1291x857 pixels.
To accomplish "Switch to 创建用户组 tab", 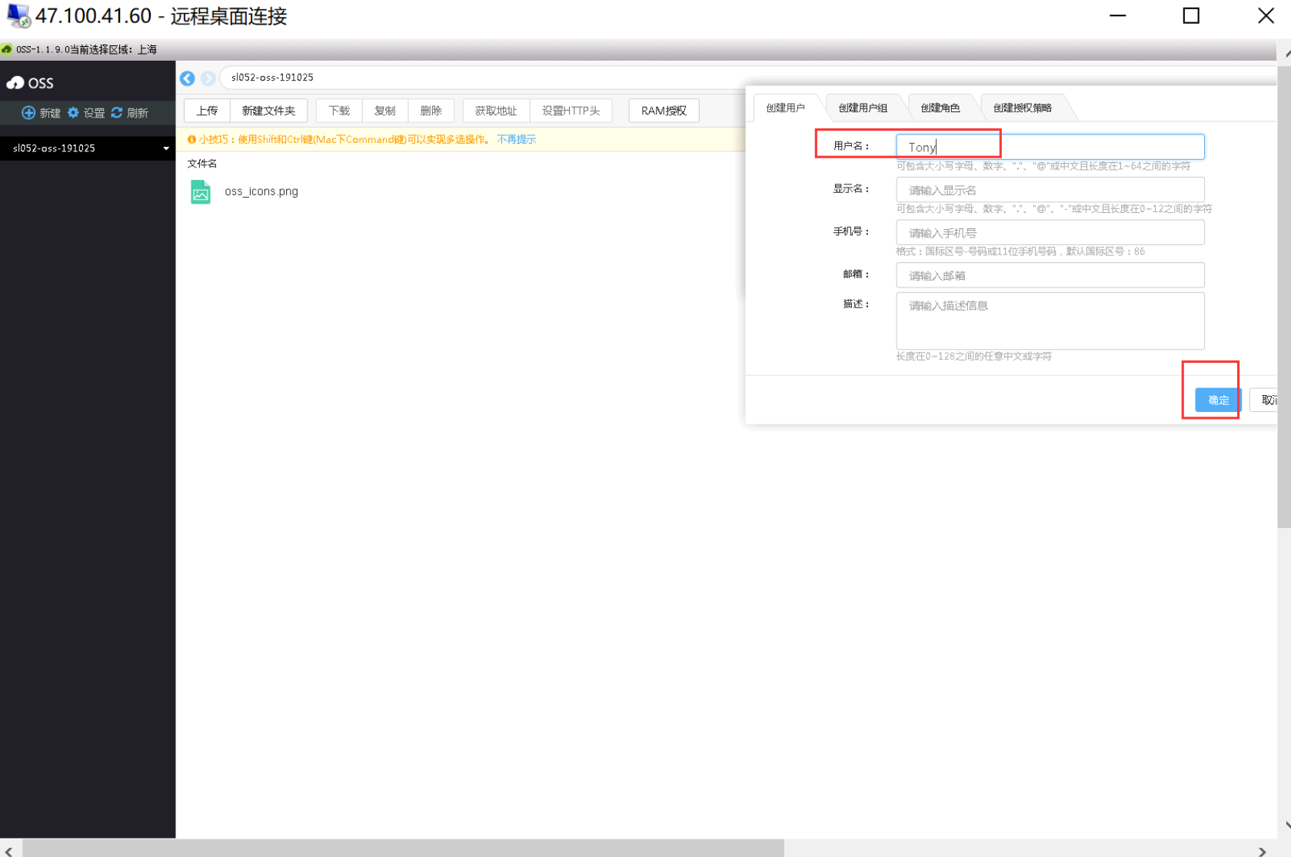I will 863,108.
